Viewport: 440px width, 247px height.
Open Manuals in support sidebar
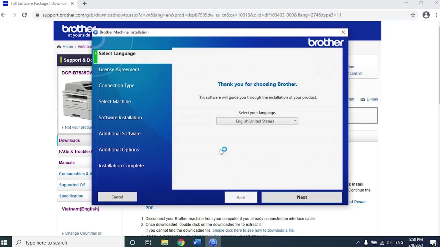coord(67,163)
